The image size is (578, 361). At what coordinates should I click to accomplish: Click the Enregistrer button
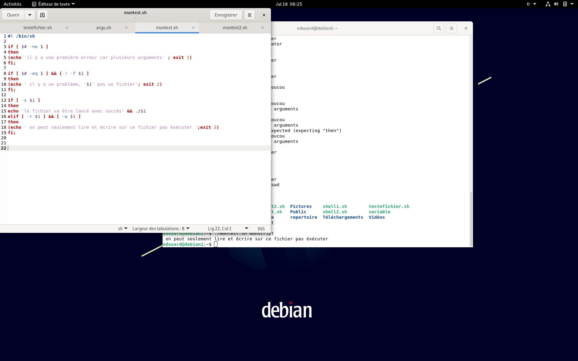coord(226,15)
